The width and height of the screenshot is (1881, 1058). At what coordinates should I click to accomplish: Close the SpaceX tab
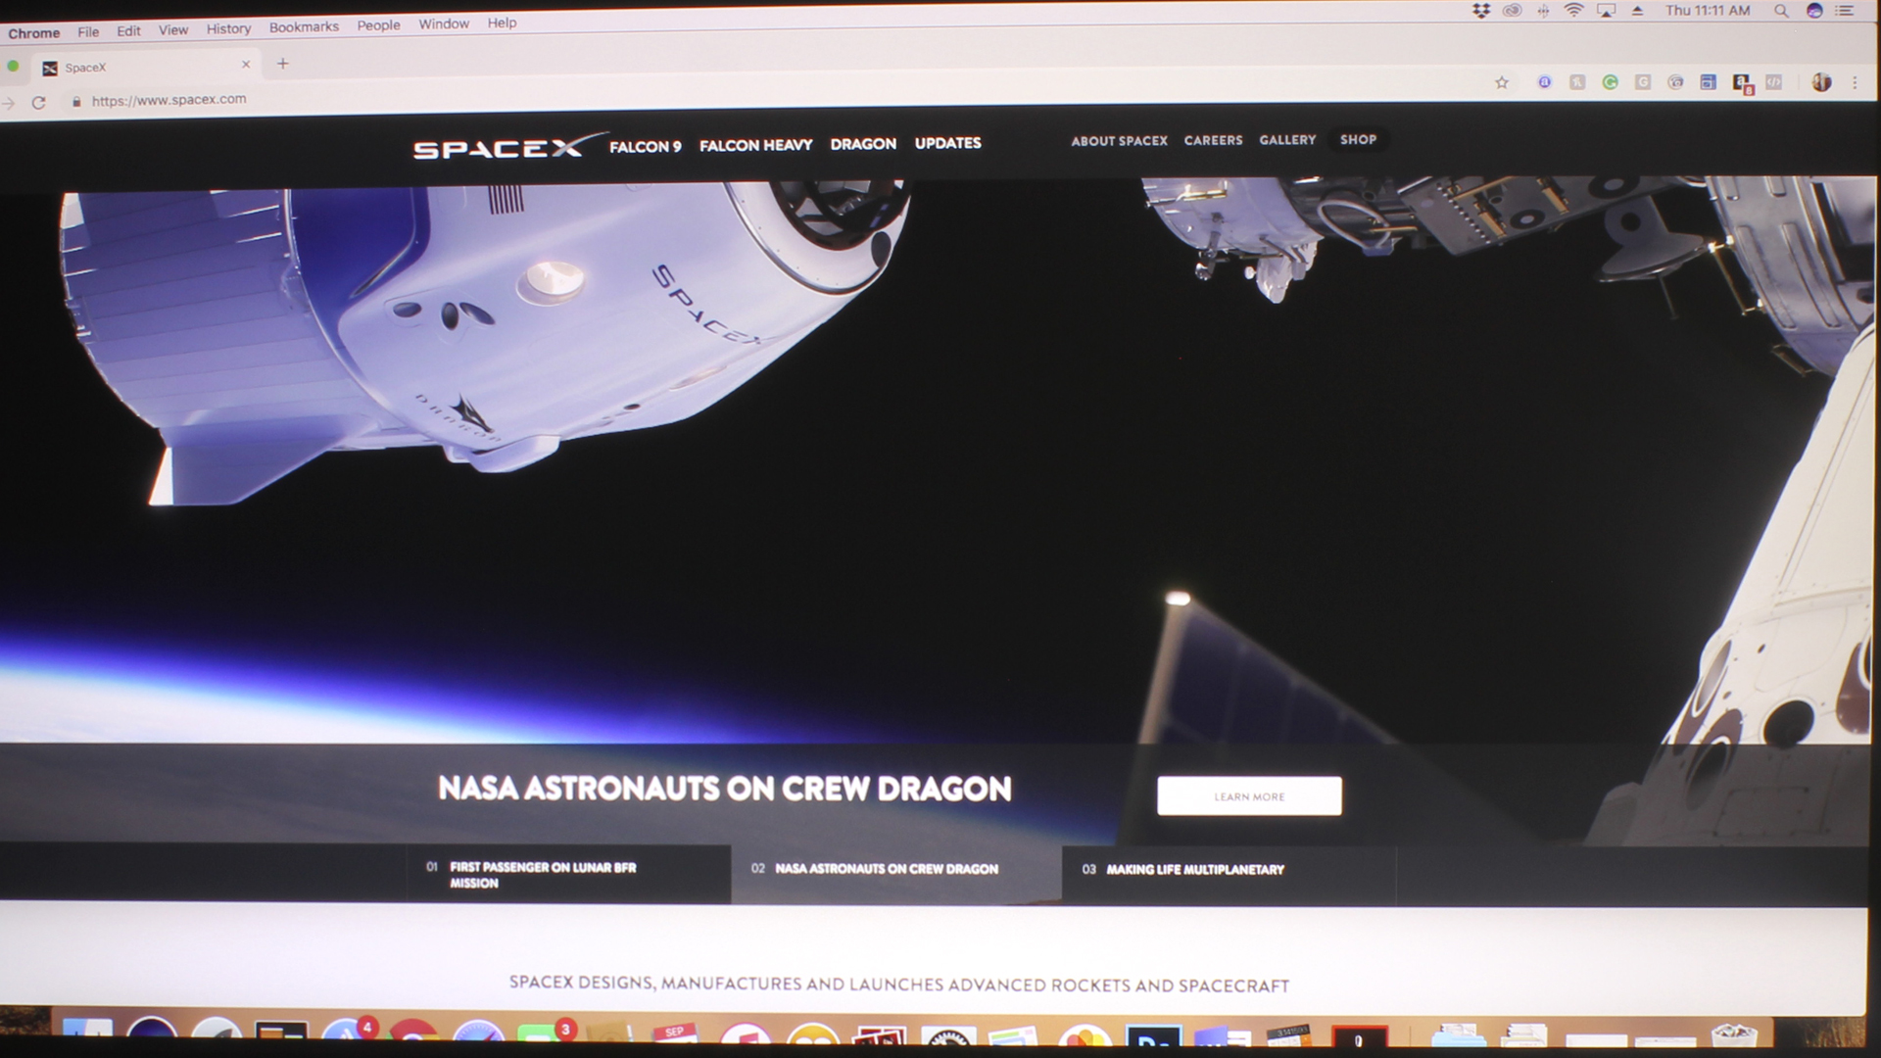click(246, 65)
